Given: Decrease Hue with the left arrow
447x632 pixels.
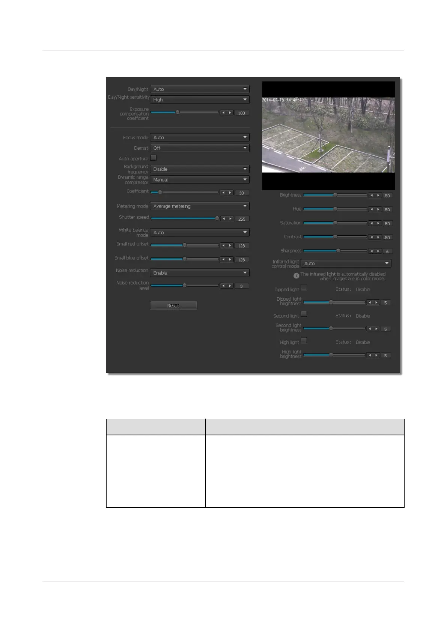Looking at the screenshot, I should tap(372, 209).
